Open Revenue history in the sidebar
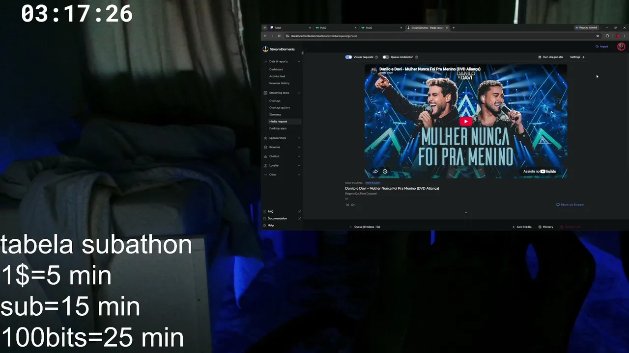Screen dimensions: 629x353 (280, 83)
